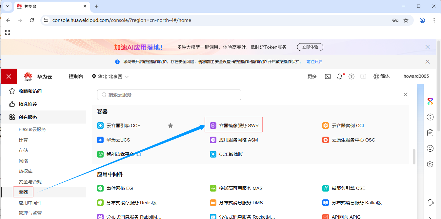Image resolution: width=441 pixels, height=219 pixels.
Task: Open the right sidebar settings gear
Action: pyautogui.click(x=430, y=164)
